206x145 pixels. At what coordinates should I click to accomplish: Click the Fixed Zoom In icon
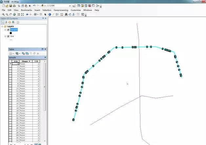coord(19,14)
